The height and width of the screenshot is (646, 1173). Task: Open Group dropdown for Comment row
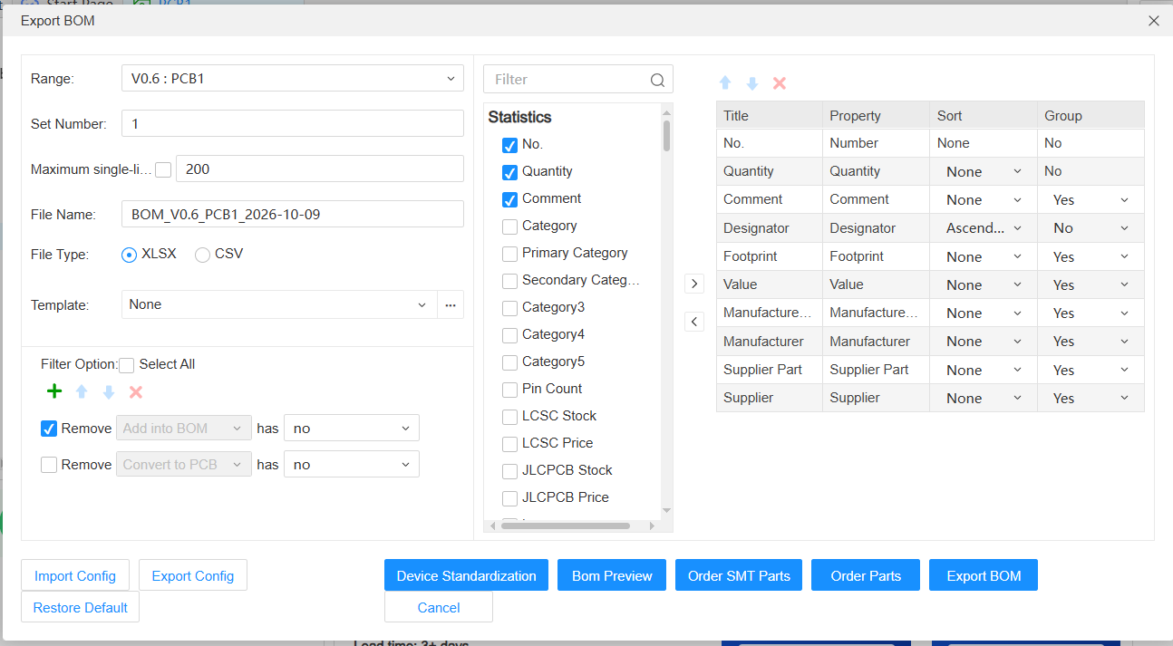pyautogui.click(x=1091, y=200)
